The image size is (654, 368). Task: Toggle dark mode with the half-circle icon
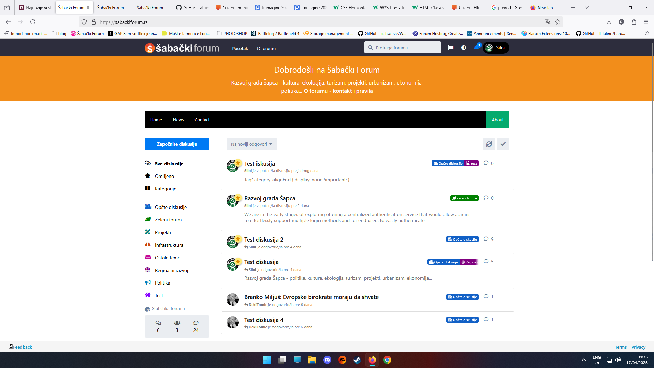click(463, 48)
